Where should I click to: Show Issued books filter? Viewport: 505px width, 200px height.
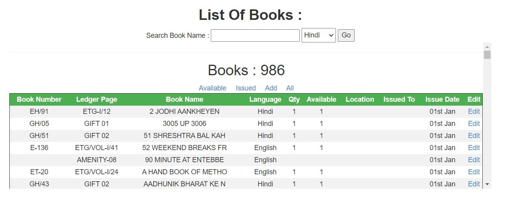246,88
